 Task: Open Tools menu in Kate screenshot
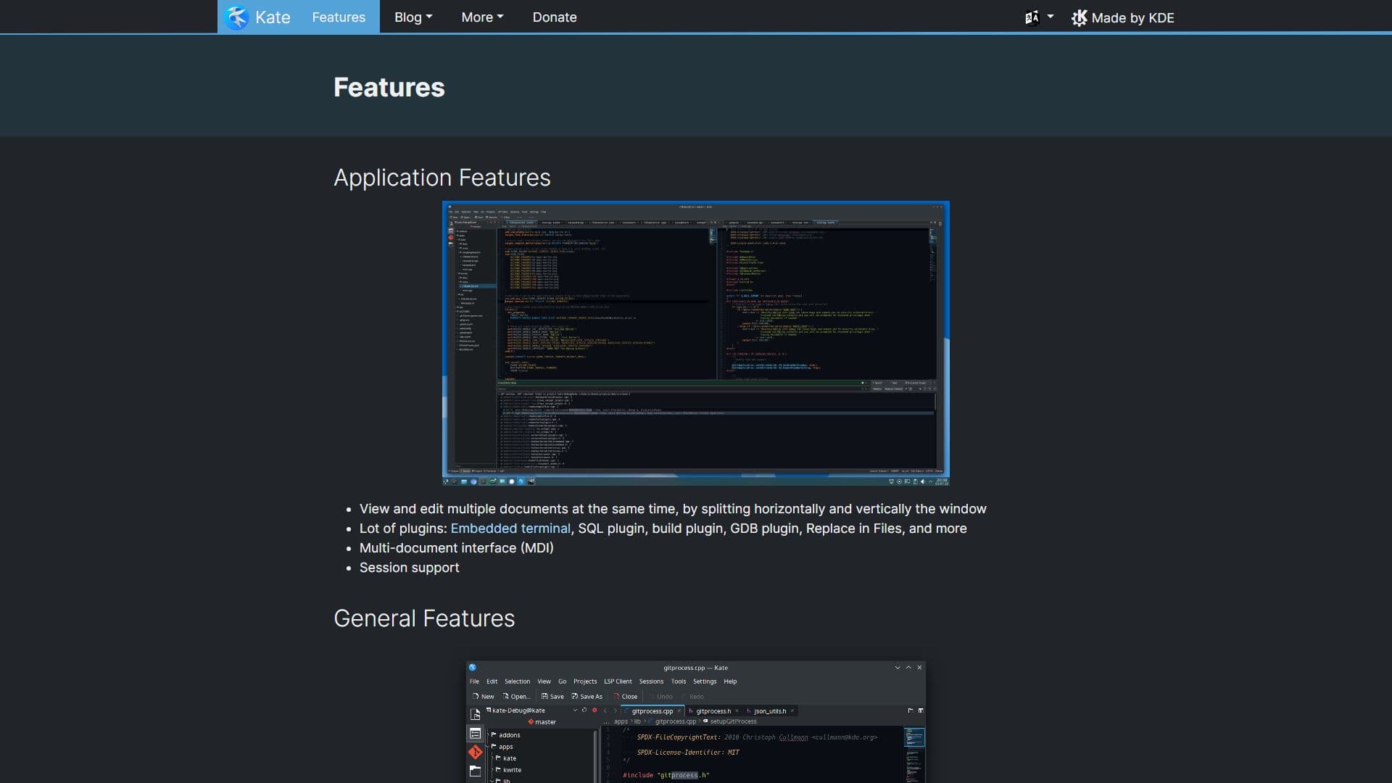(x=679, y=681)
